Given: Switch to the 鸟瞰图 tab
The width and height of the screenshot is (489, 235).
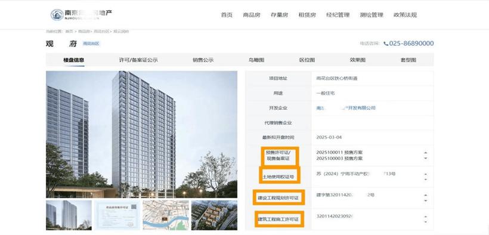Looking at the screenshot, I should [x=256, y=60].
